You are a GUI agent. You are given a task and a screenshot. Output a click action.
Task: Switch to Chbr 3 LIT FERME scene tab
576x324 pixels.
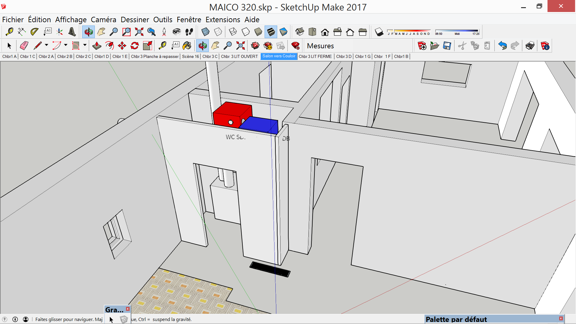315,56
